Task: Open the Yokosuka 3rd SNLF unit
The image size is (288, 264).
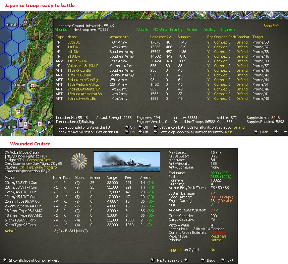Action: tap(83, 66)
